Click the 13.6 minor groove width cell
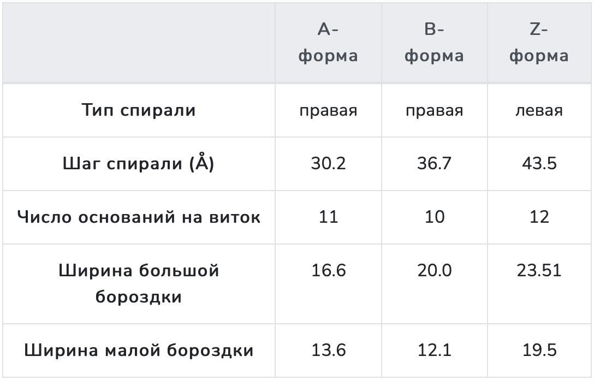This screenshot has height=380, width=594. (x=328, y=351)
